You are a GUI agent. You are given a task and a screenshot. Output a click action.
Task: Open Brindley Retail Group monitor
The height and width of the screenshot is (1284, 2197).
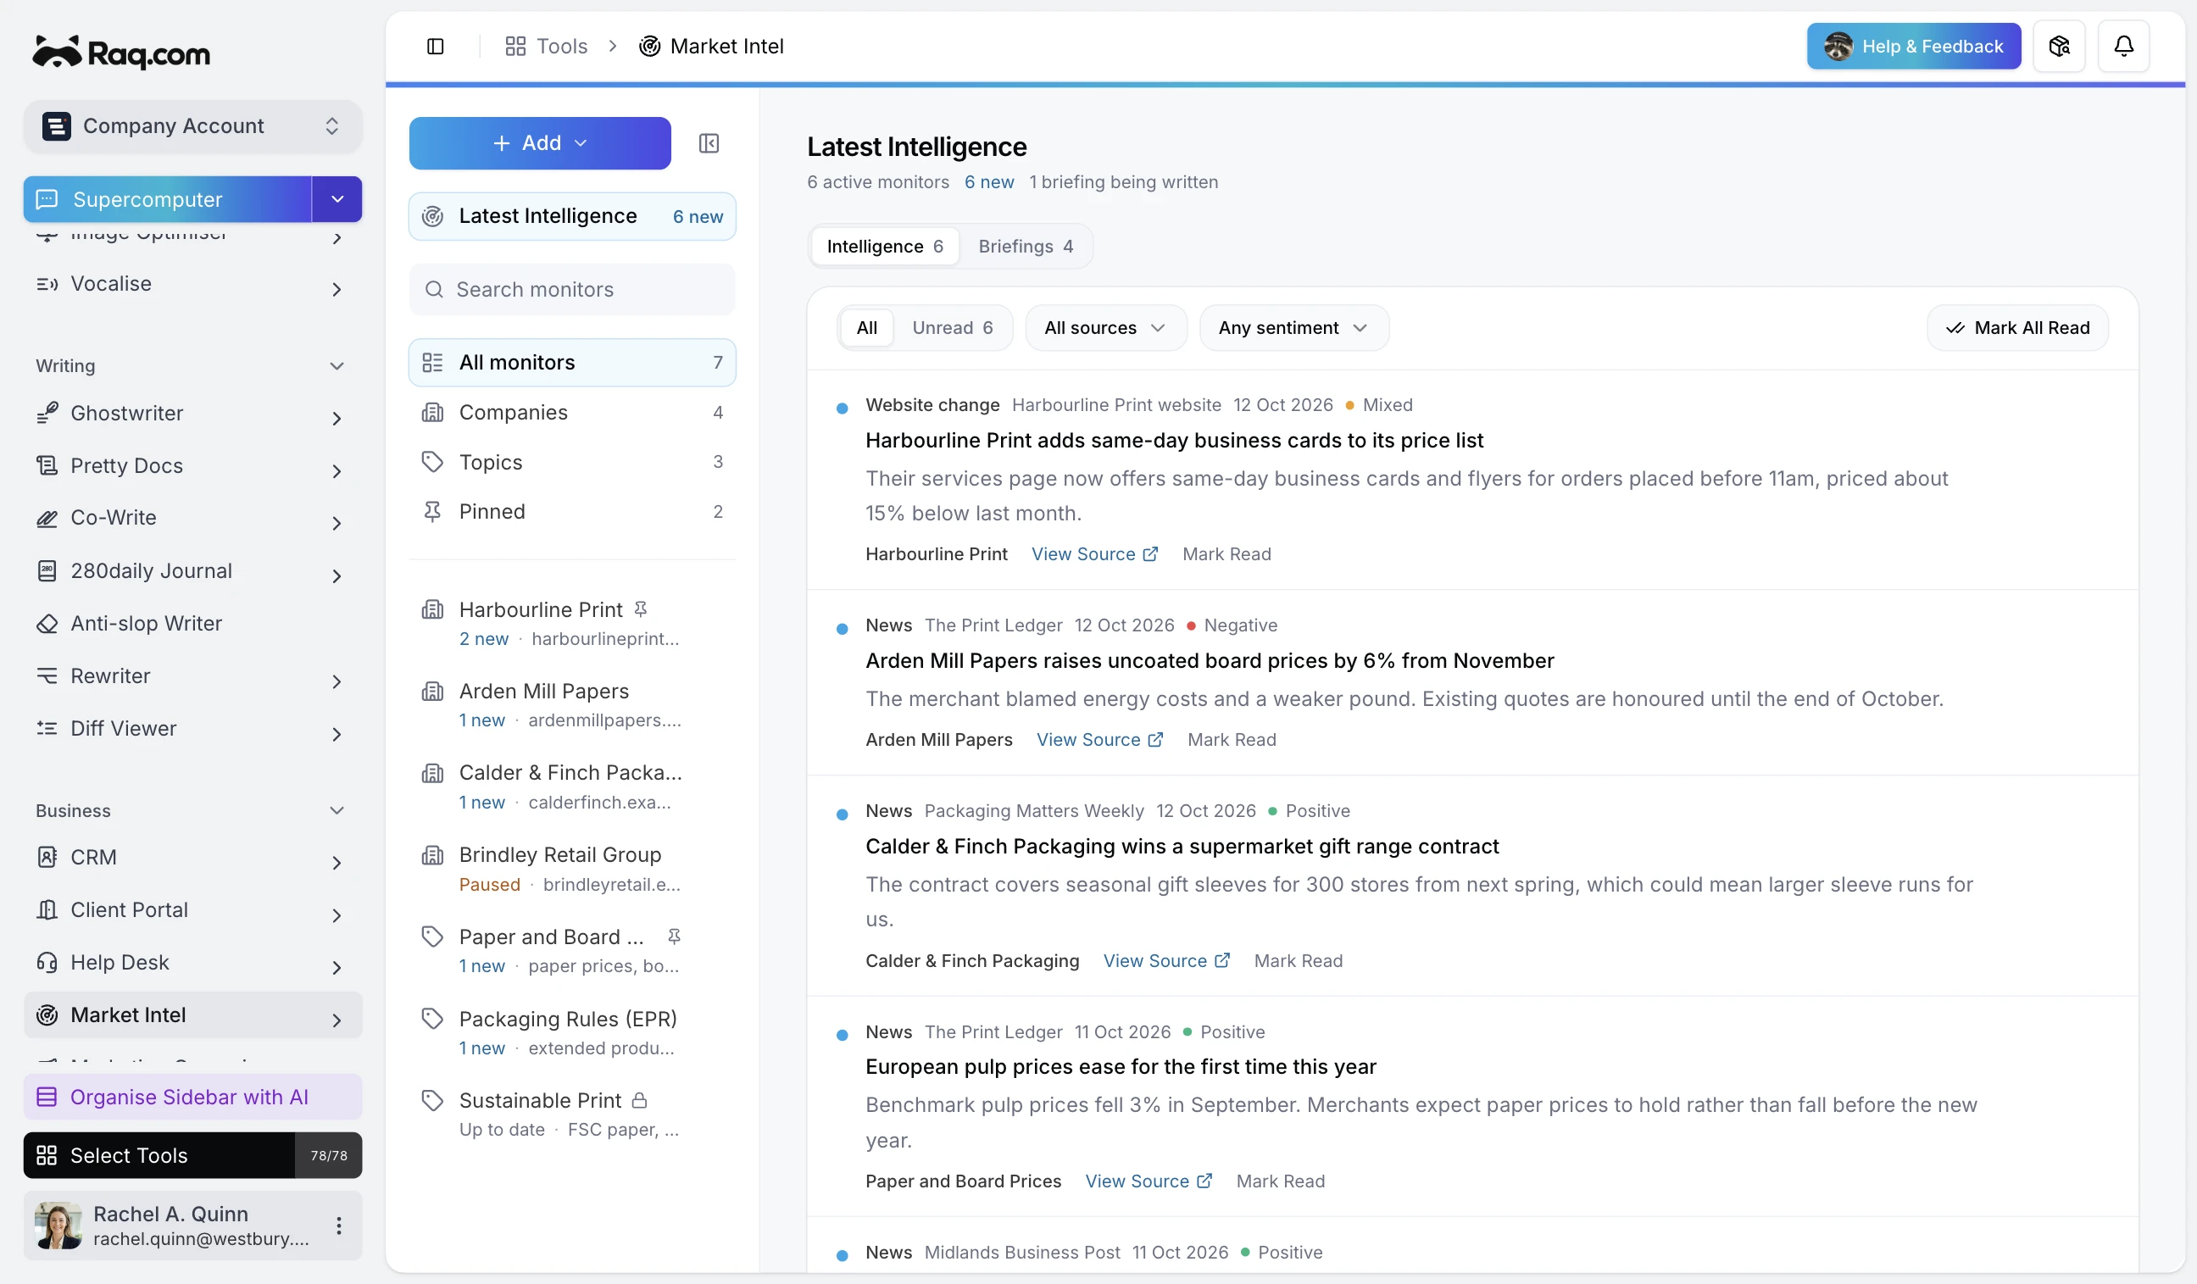572,869
